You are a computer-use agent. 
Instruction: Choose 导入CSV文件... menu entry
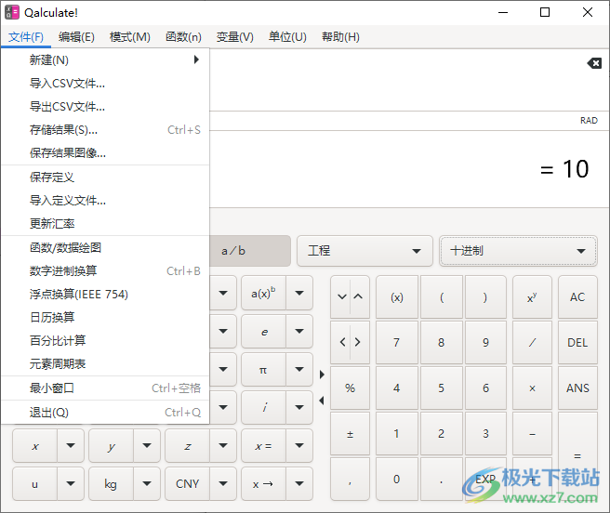pyautogui.click(x=105, y=84)
